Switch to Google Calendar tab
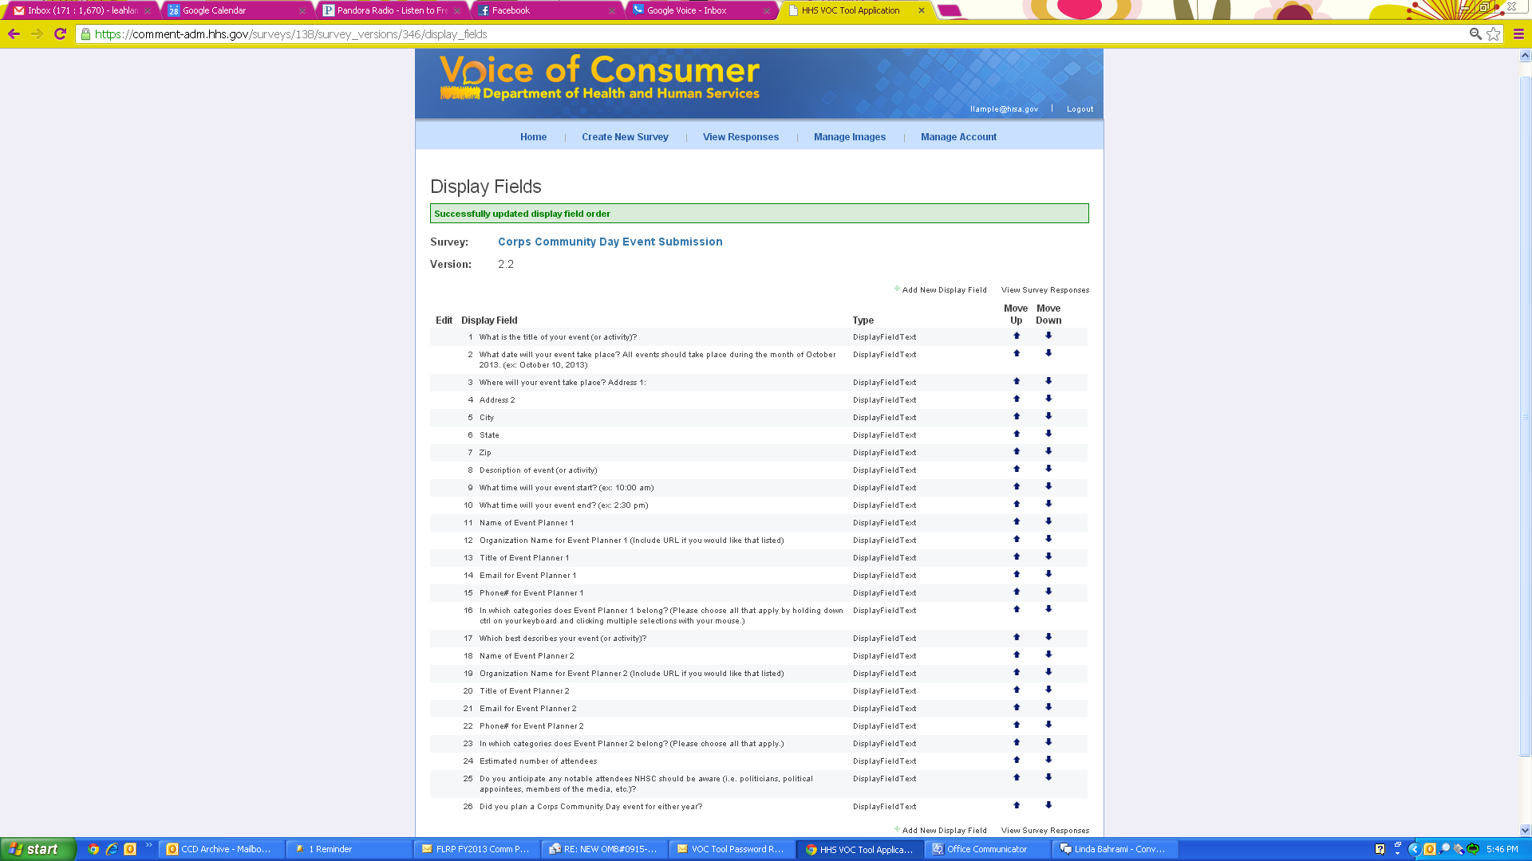The height and width of the screenshot is (861, 1532). click(x=214, y=10)
